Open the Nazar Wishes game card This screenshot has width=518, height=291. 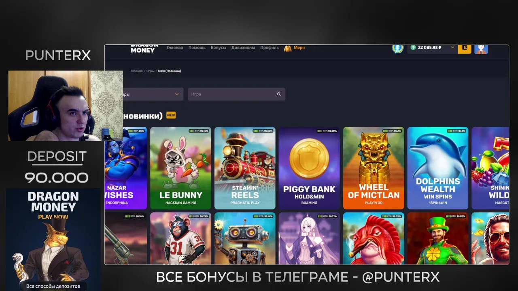coord(126,168)
